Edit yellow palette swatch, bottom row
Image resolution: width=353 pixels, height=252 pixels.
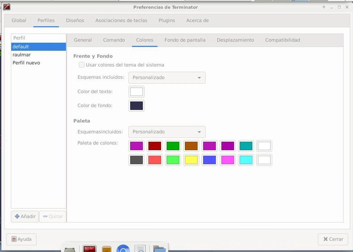tap(191, 160)
